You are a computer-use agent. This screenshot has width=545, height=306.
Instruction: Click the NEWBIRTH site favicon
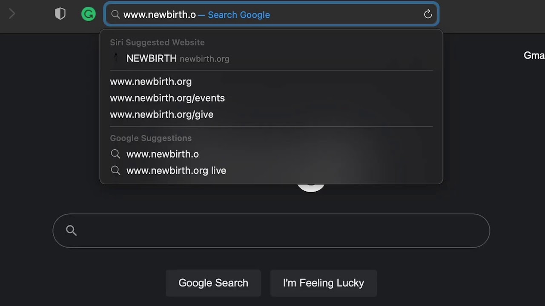[x=116, y=58]
